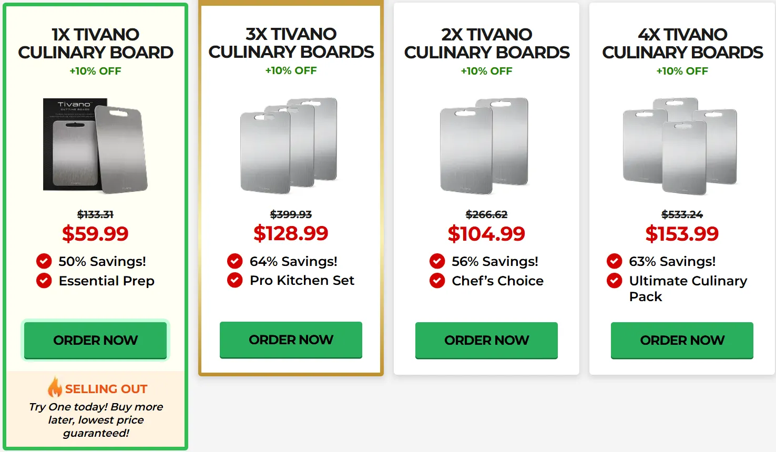This screenshot has height=452, width=776.
Task: Click the red checkmark beside 64% Savings
Action: click(x=235, y=261)
